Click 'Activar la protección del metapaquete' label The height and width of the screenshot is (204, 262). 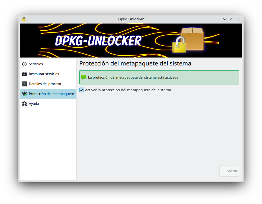[128, 90]
